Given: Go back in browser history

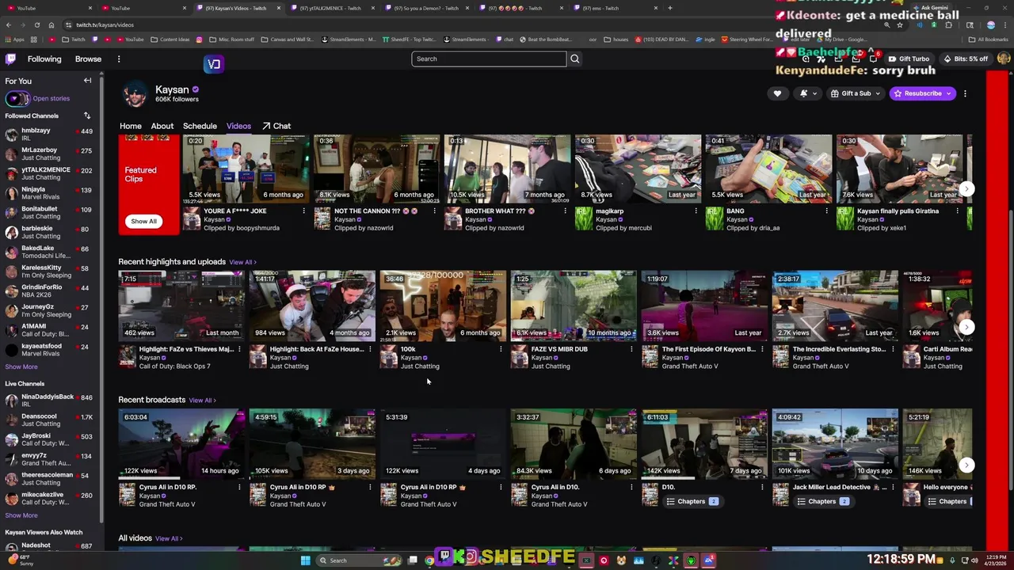Looking at the screenshot, I should (x=9, y=25).
